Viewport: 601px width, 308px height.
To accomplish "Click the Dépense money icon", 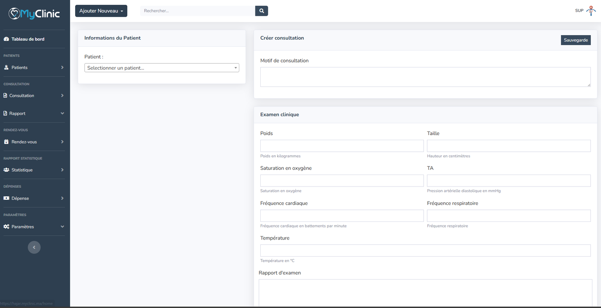I will (x=6, y=198).
